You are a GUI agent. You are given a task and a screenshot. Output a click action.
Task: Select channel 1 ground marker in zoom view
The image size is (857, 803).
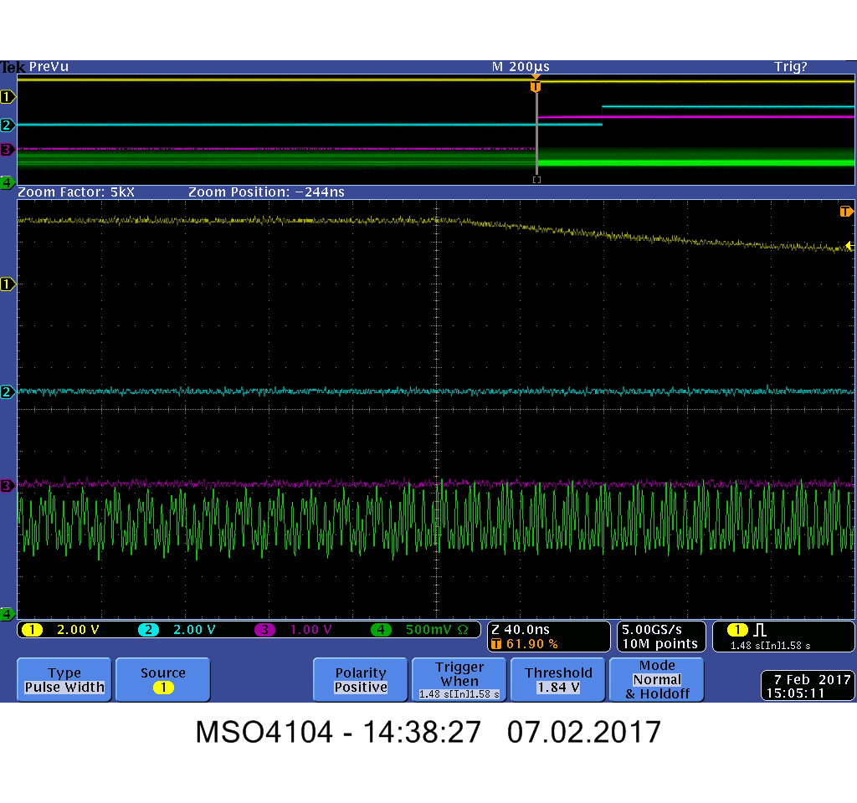coord(7,284)
